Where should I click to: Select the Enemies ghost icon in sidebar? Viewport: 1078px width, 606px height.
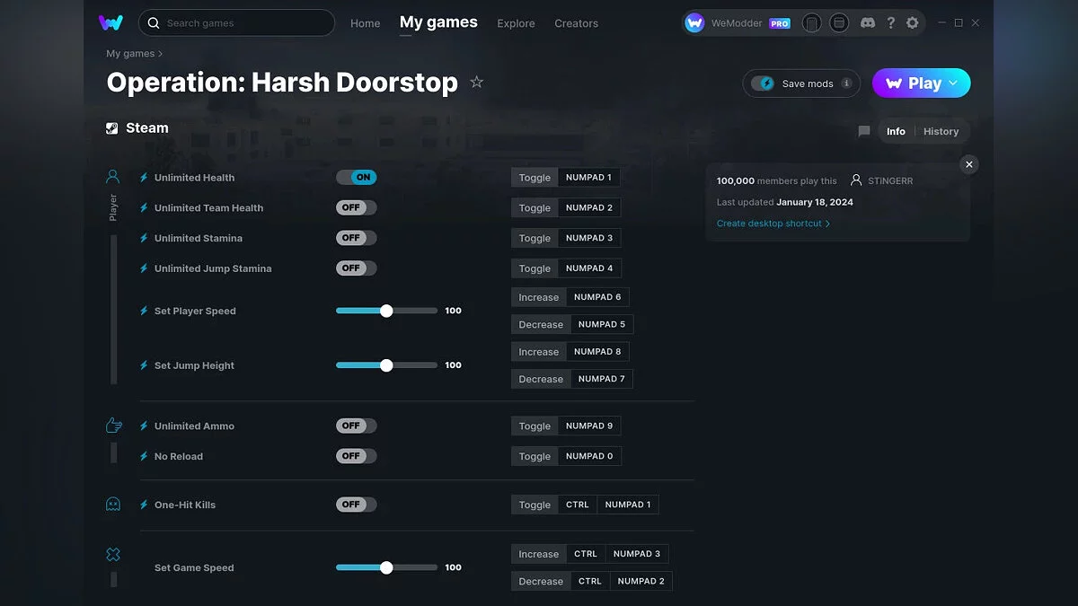[112, 504]
